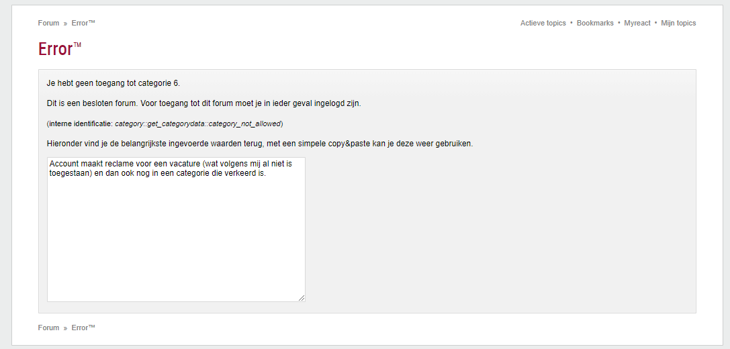Click the 'Dit is een besloten forum' line

(204, 103)
